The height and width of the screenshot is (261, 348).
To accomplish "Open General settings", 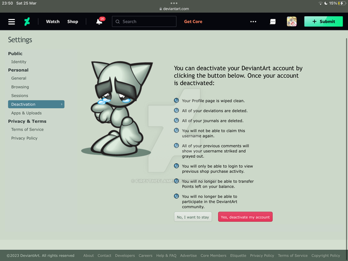I will [x=19, y=78].
